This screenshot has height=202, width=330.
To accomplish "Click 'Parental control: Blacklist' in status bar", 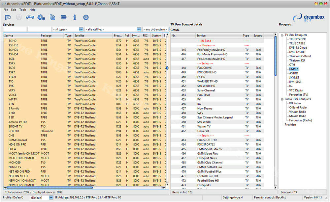I will (x=270, y=198).
